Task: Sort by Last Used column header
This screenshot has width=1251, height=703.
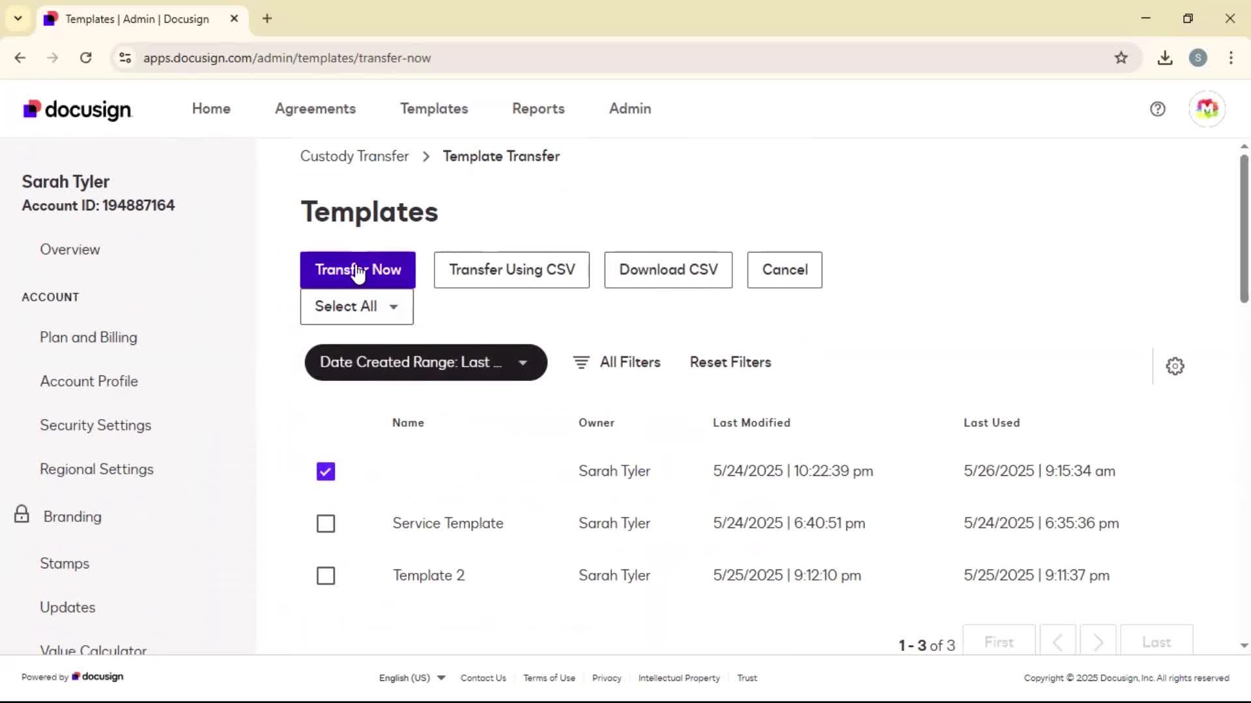Action: [992, 423]
